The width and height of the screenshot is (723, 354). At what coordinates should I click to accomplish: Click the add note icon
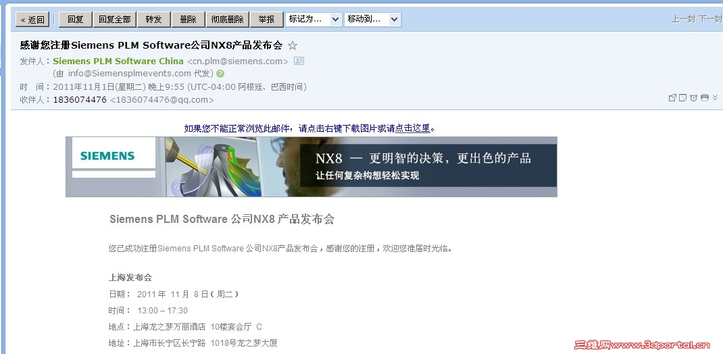point(682,98)
